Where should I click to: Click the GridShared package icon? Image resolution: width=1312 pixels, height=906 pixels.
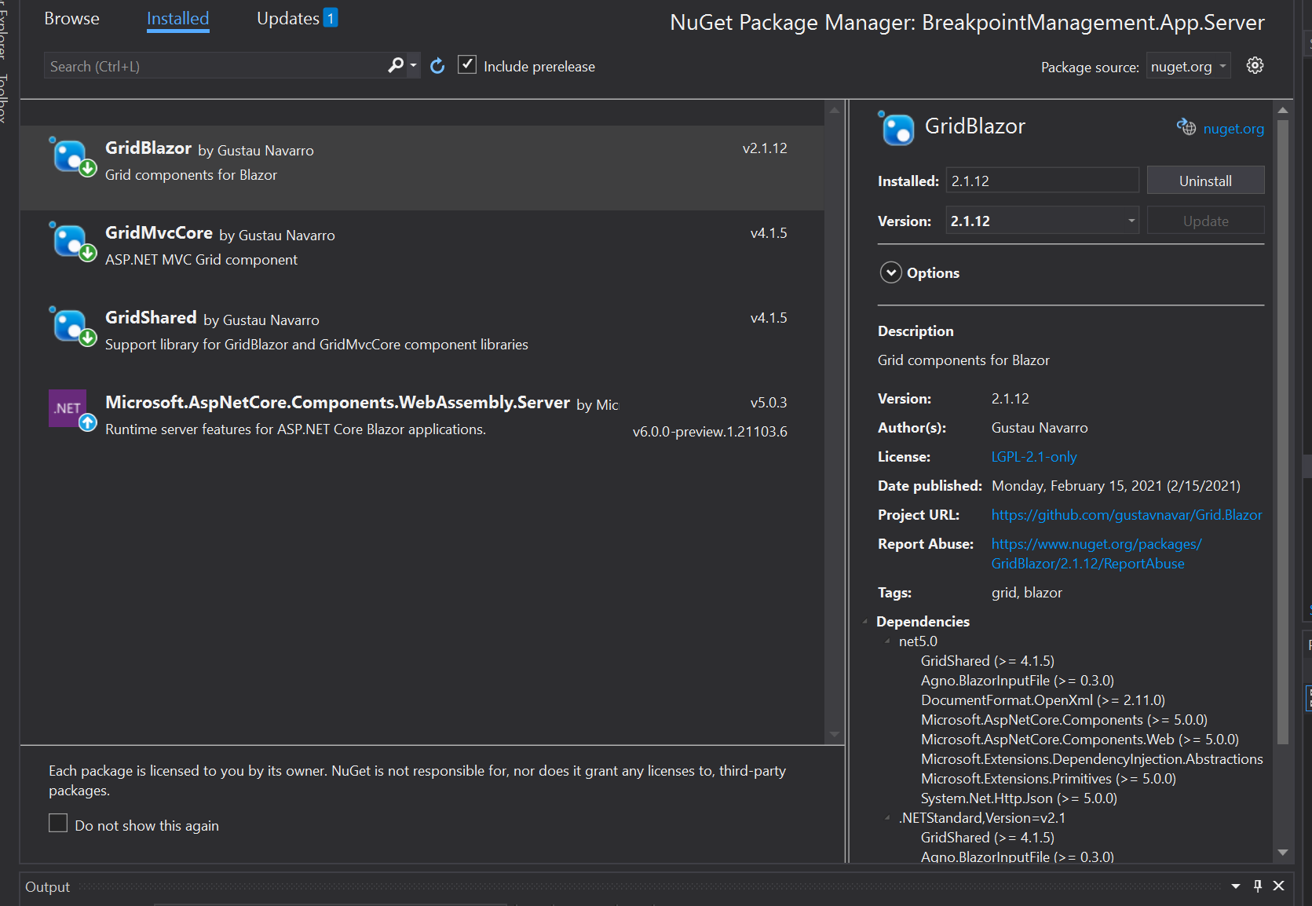point(72,326)
